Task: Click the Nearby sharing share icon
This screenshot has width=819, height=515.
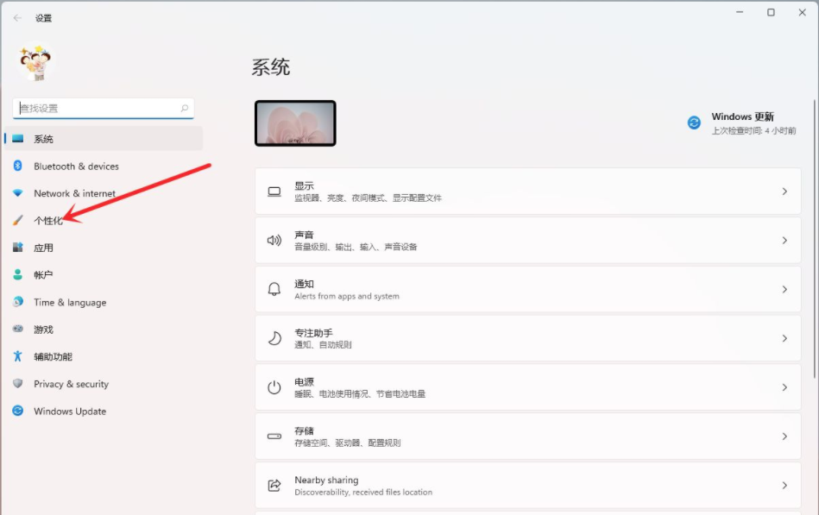Action: 274,485
